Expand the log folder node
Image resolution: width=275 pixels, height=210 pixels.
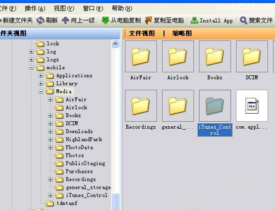tap(31, 51)
